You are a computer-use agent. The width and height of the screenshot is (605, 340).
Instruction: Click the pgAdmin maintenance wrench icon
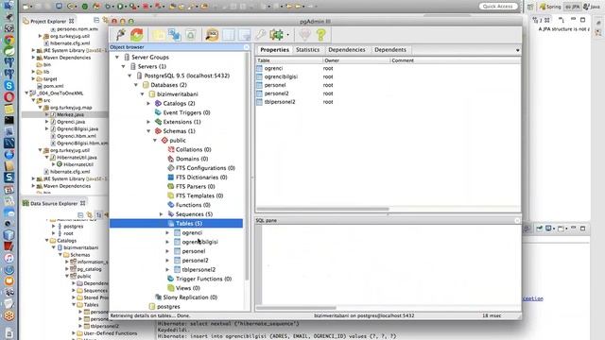click(261, 35)
